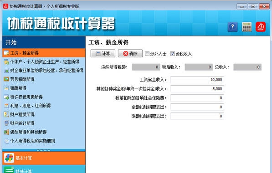
Task: Click the sidebar splitter grip dots
Action: pos(44,150)
